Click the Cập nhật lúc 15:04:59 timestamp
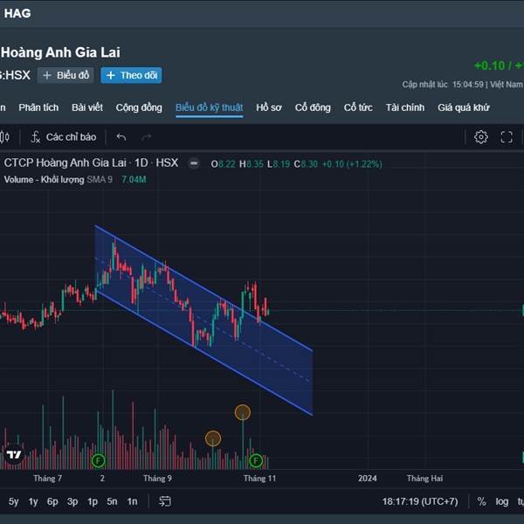 [x=444, y=85]
